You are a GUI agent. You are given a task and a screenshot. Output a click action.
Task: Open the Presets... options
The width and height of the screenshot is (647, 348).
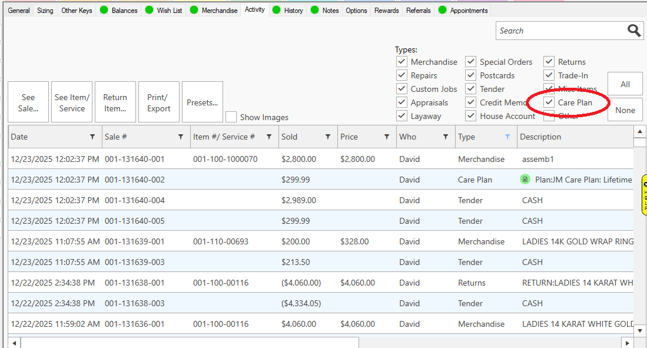click(x=202, y=102)
